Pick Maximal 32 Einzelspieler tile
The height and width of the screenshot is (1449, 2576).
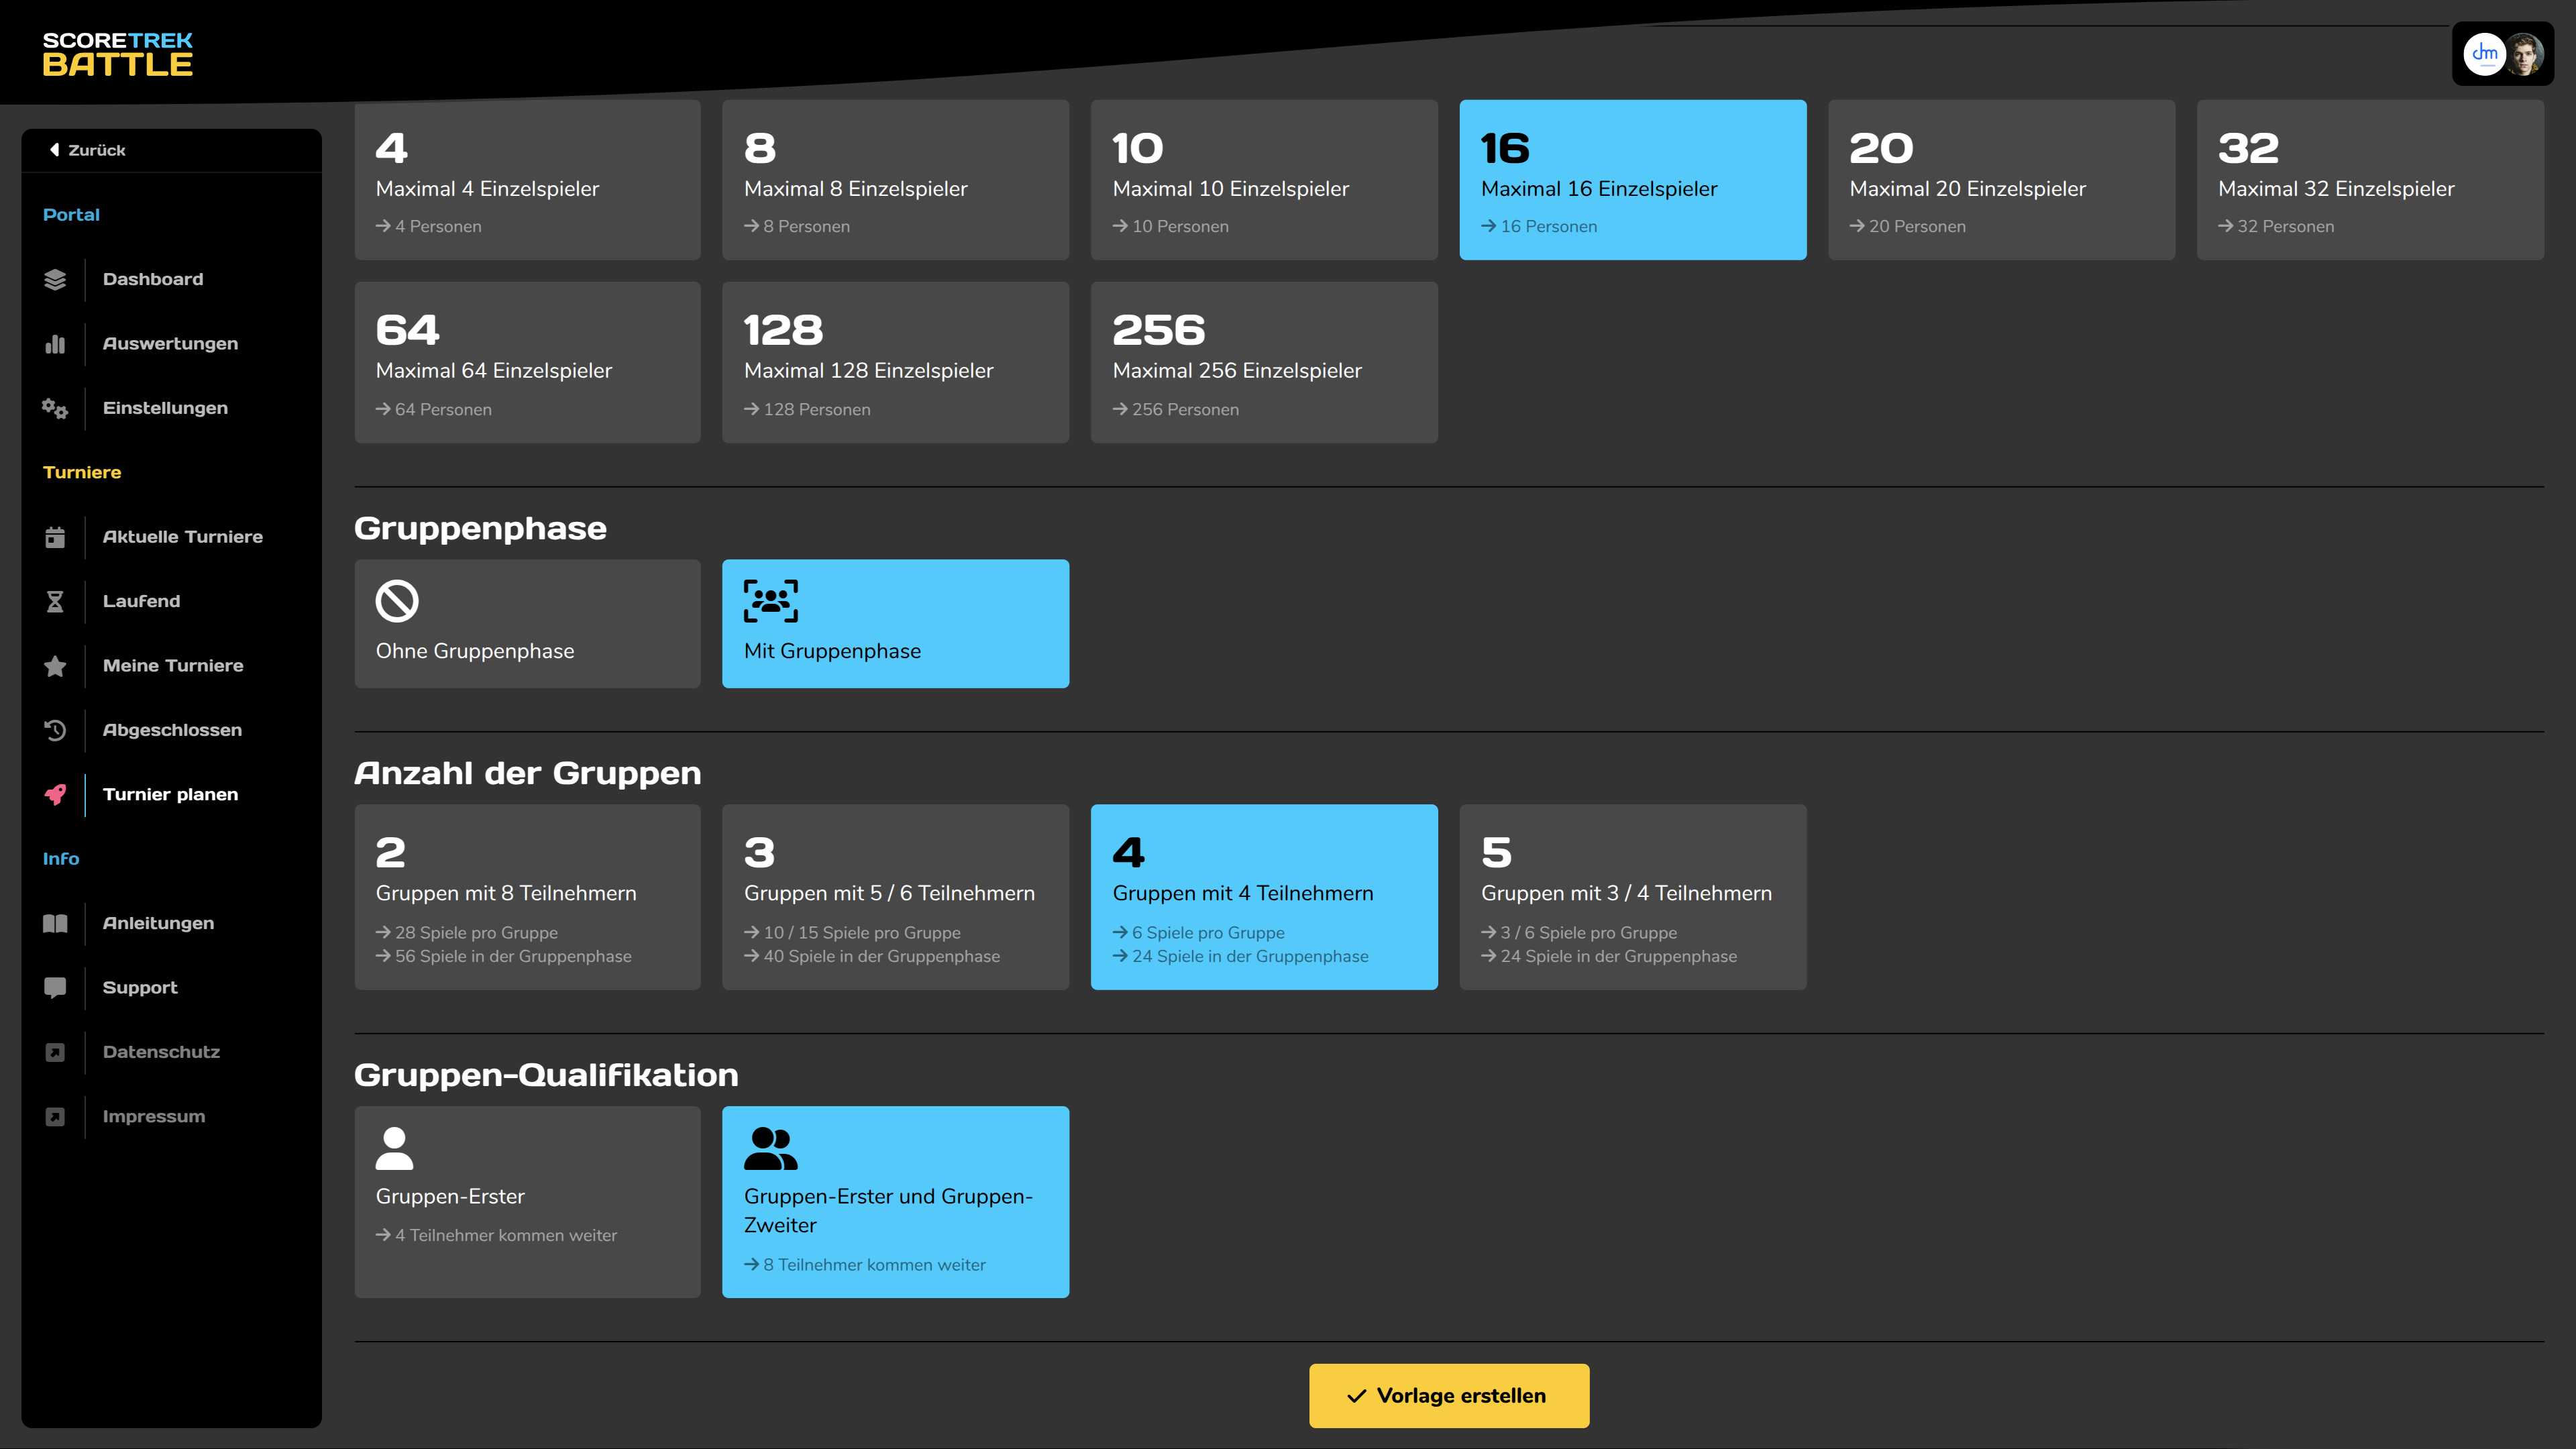point(2369,180)
